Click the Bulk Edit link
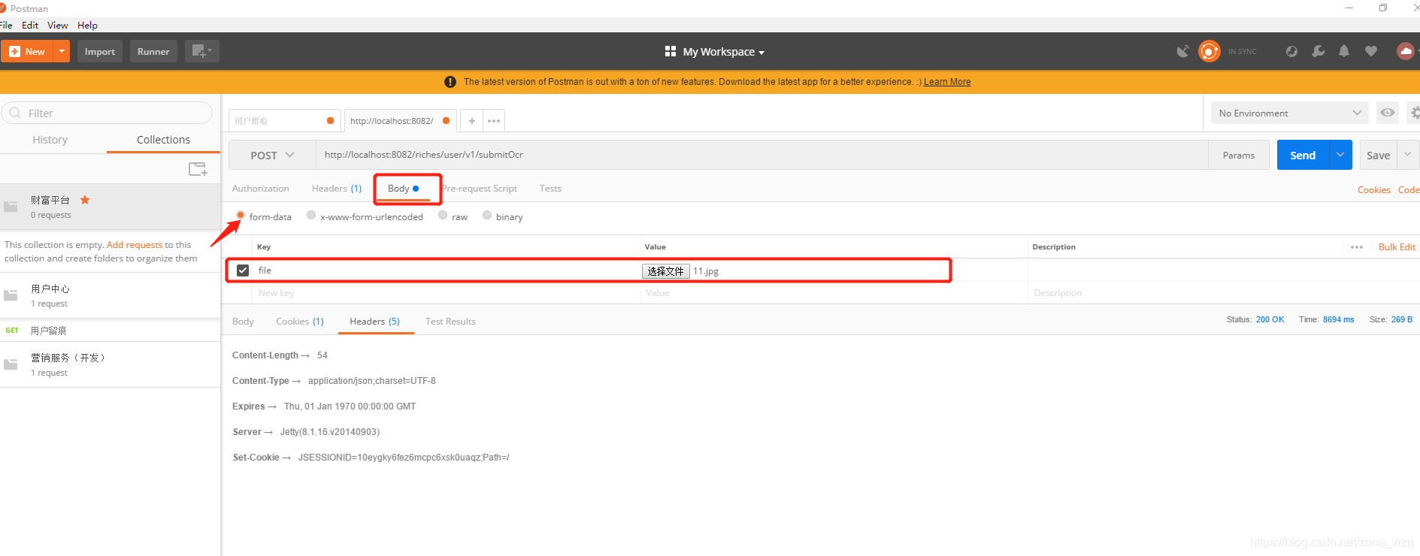The width and height of the screenshot is (1420, 556). coord(1397,247)
